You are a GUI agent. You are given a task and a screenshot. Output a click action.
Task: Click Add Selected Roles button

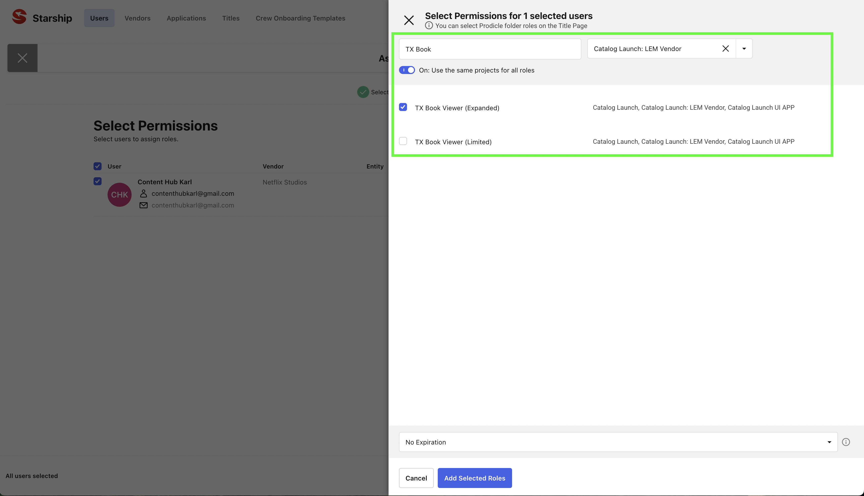point(475,478)
